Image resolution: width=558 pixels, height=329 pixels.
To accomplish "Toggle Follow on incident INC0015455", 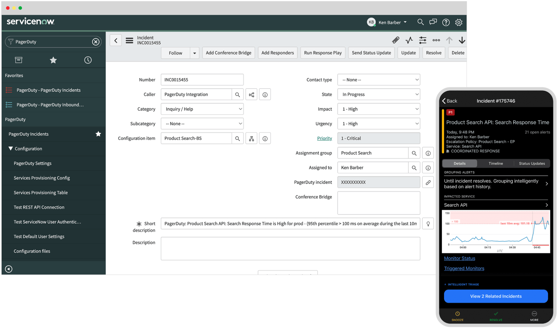I will [x=176, y=53].
